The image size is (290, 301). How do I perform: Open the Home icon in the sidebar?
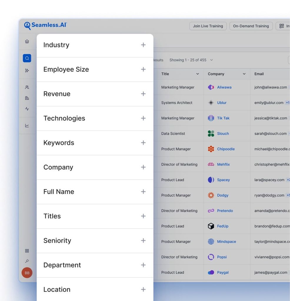tap(27, 41)
